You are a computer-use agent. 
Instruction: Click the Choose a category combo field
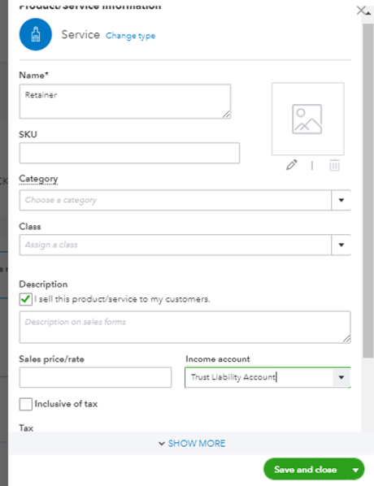[x=176, y=200]
